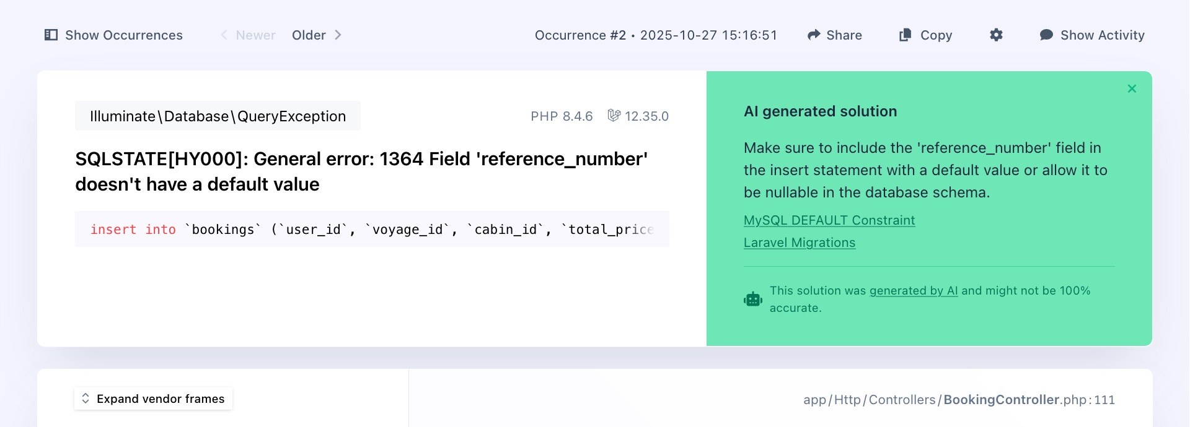
Task: Open the MySQL DEFAULT Constraint link
Action: [829, 220]
